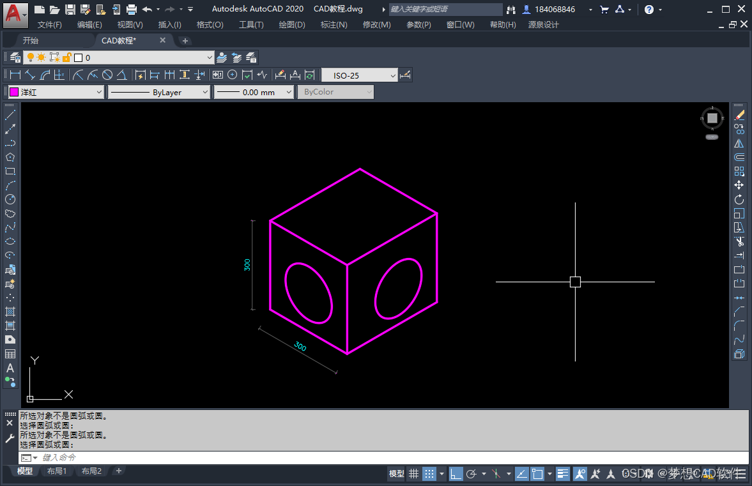Activate the Rotate tool in modify toolbar
The height and width of the screenshot is (486, 752).
coord(739,199)
